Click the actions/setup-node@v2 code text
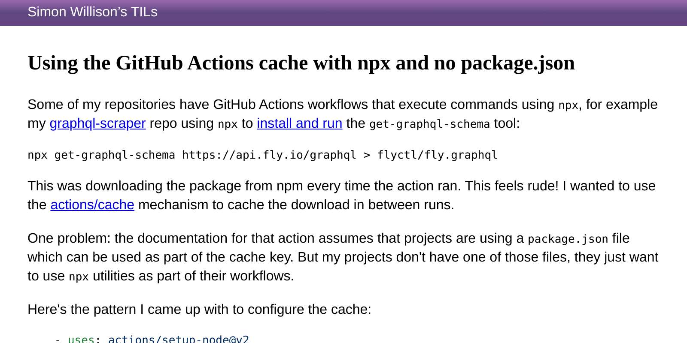687x343 pixels. (x=179, y=339)
